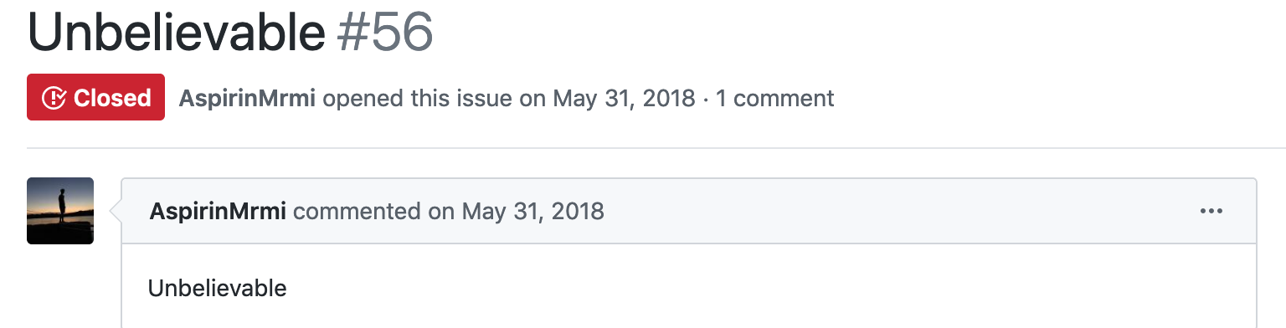Click the horizontal divider line below the issue header

tap(643, 148)
